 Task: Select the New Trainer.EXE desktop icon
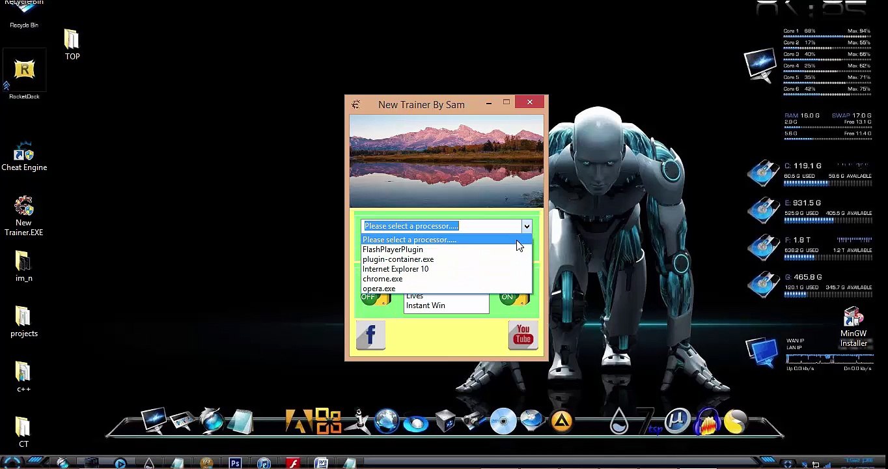[x=24, y=216]
